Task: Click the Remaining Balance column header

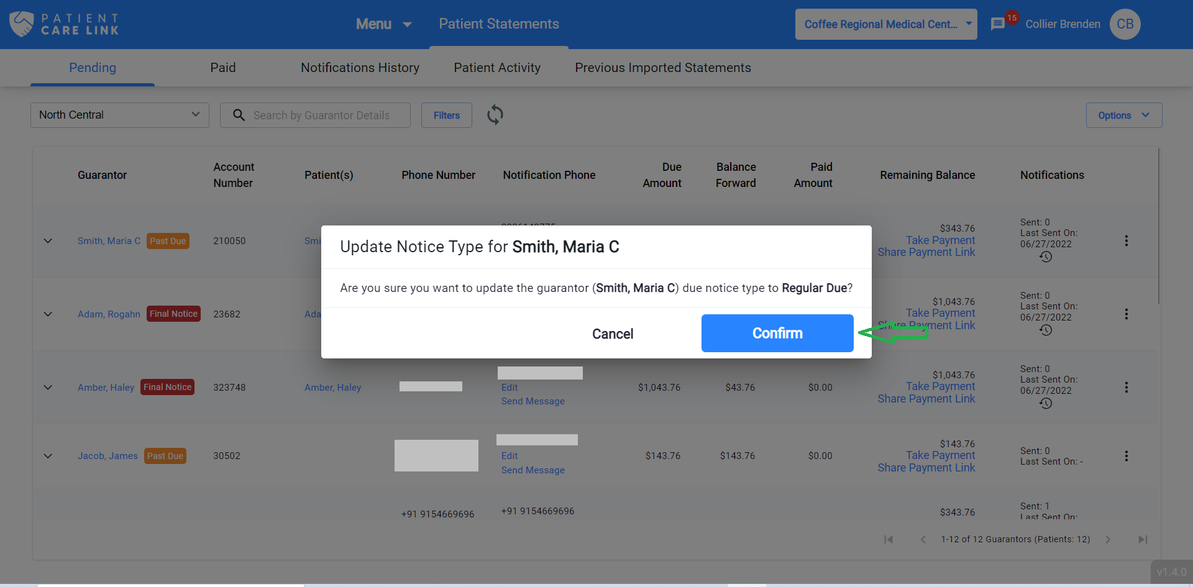Action: (x=927, y=175)
